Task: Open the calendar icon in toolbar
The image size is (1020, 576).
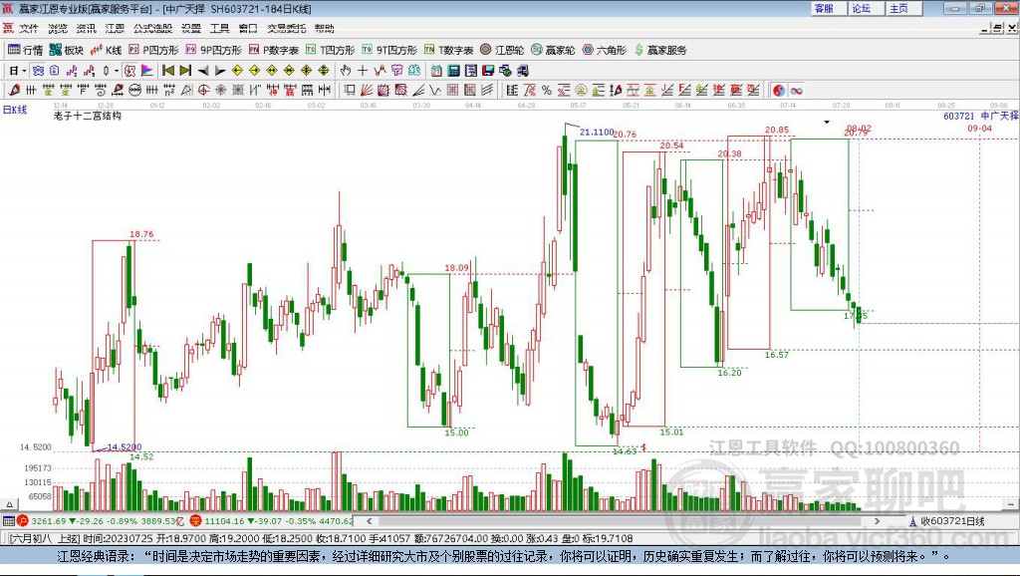Action: coord(436,71)
